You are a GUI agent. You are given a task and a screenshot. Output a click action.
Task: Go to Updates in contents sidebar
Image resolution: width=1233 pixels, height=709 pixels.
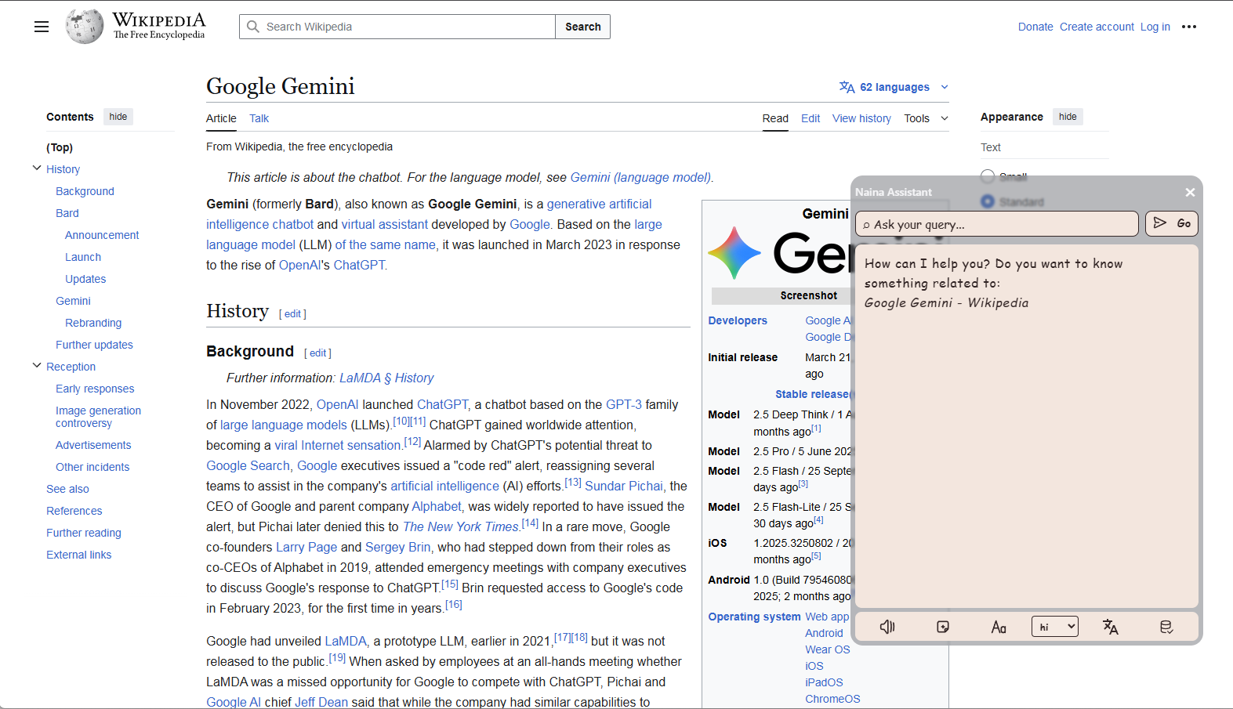85,279
